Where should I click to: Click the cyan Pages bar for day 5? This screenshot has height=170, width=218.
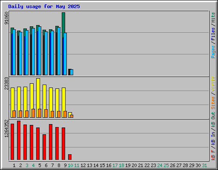40,51
